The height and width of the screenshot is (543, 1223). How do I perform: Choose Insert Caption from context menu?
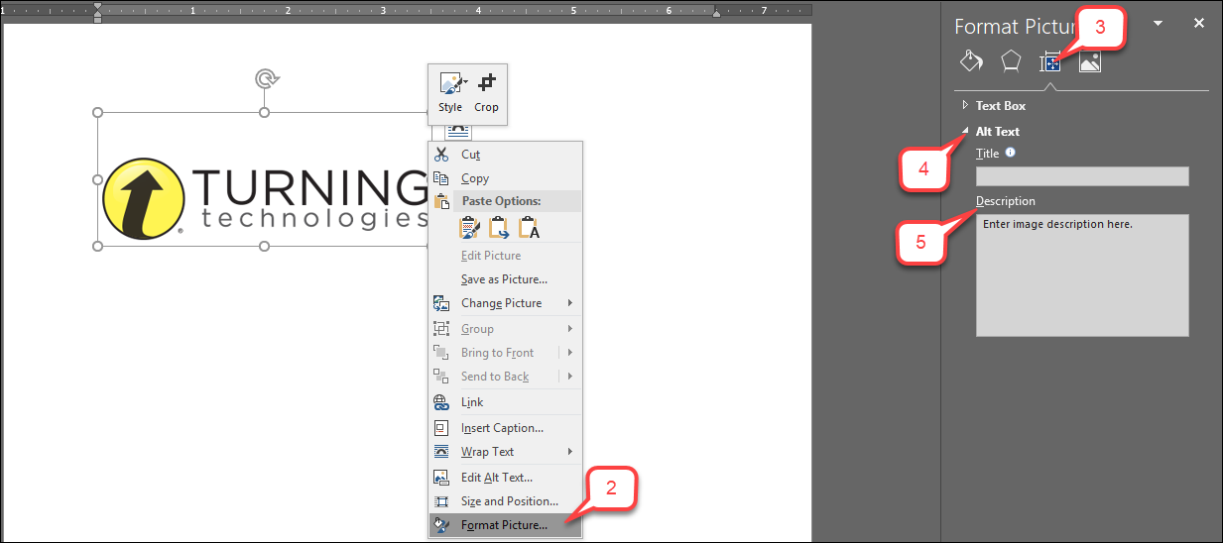click(x=505, y=428)
